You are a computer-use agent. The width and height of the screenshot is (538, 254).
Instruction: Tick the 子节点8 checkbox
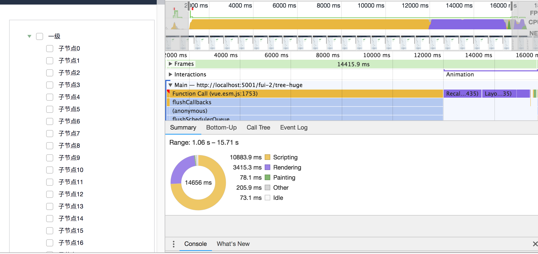point(50,146)
